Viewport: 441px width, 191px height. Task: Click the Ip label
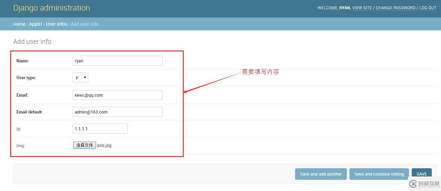point(19,129)
